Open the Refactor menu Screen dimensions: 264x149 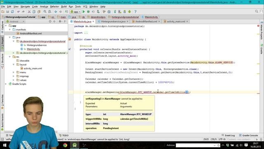(54, 7)
